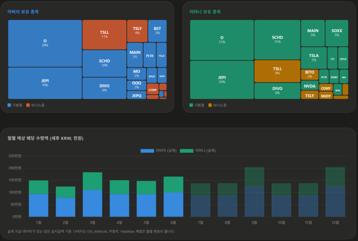Click the green bar segment for 3월

click(93, 181)
